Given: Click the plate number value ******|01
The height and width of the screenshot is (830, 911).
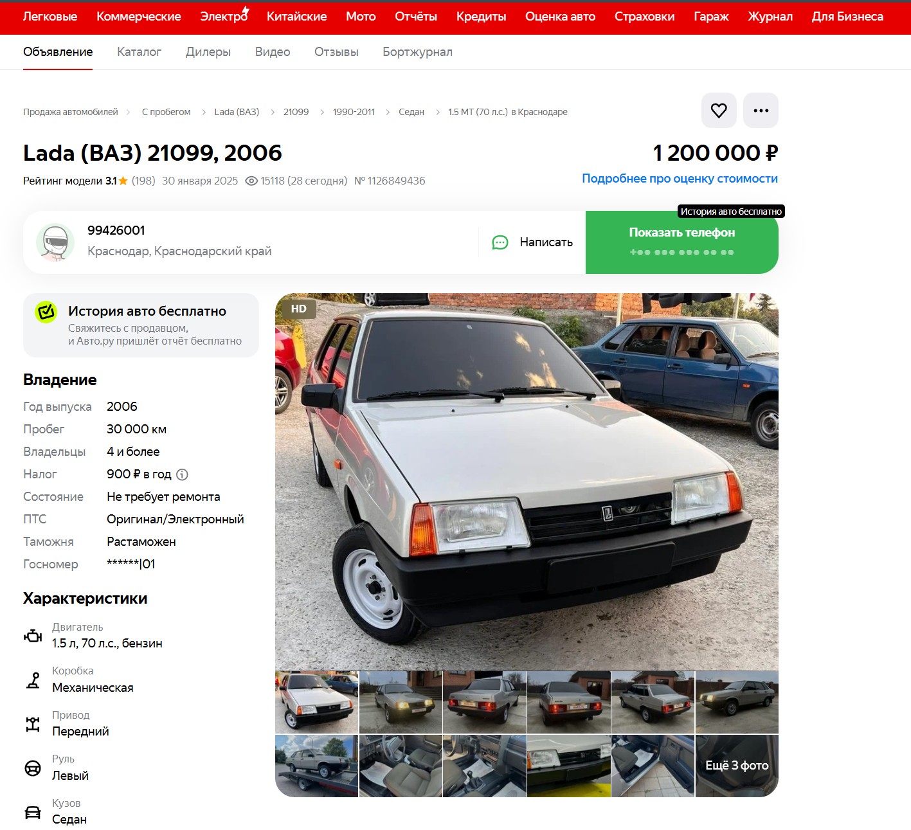Looking at the screenshot, I should click(x=131, y=564).
